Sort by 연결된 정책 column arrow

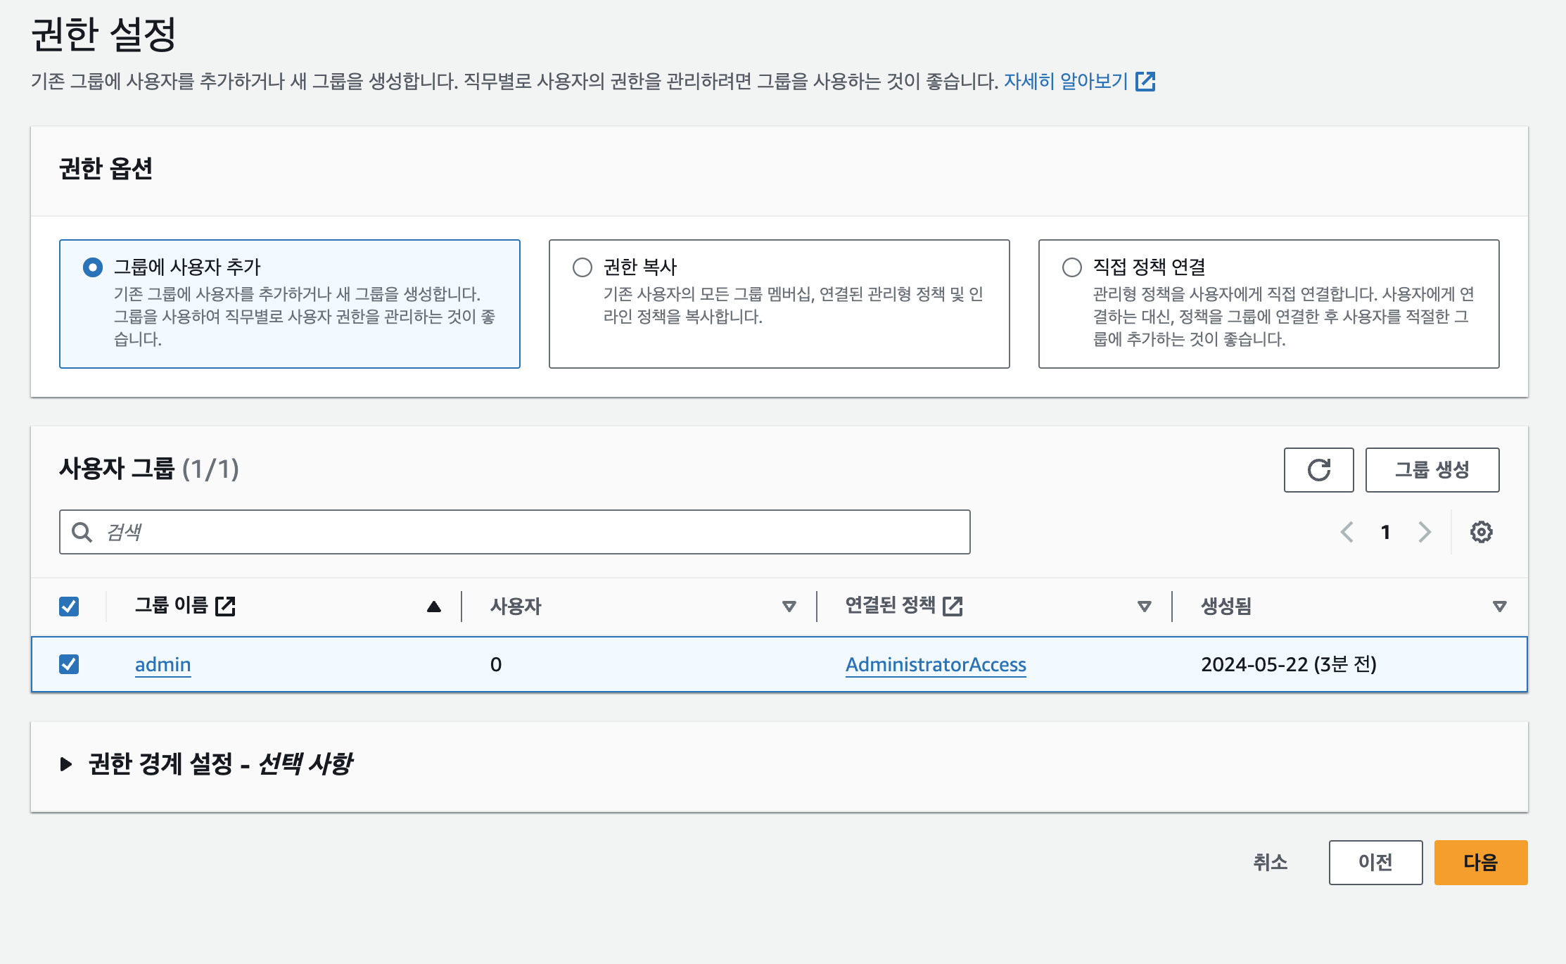point(1144,606)
